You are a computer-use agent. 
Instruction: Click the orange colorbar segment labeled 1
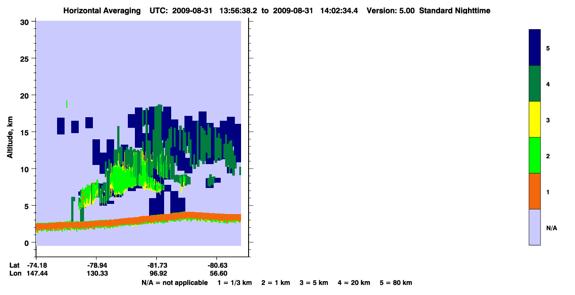(x=535, y=191)
